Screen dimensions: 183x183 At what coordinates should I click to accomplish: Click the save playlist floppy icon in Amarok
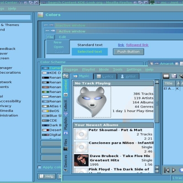(174, 76)
